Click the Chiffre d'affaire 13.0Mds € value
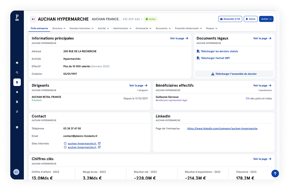The width and height of the screenshot is (290, 190). (x=42, y=178)
